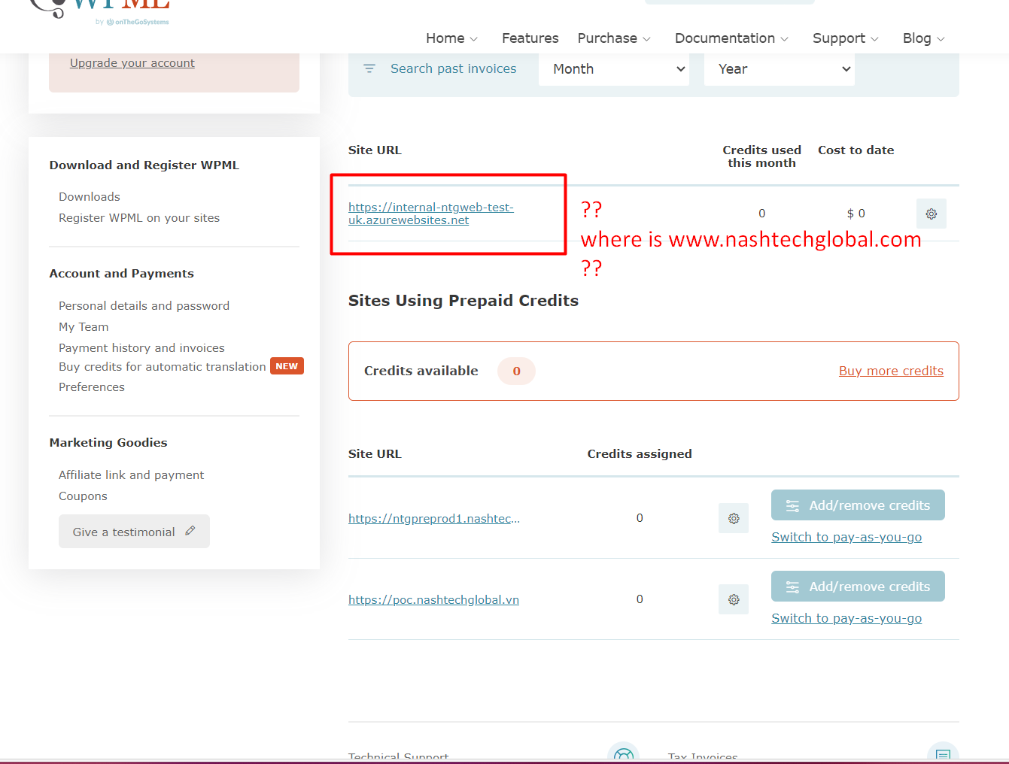1009x764 pixels.
Task: Click the Account and Payments heading
Action: pos(122,274)
